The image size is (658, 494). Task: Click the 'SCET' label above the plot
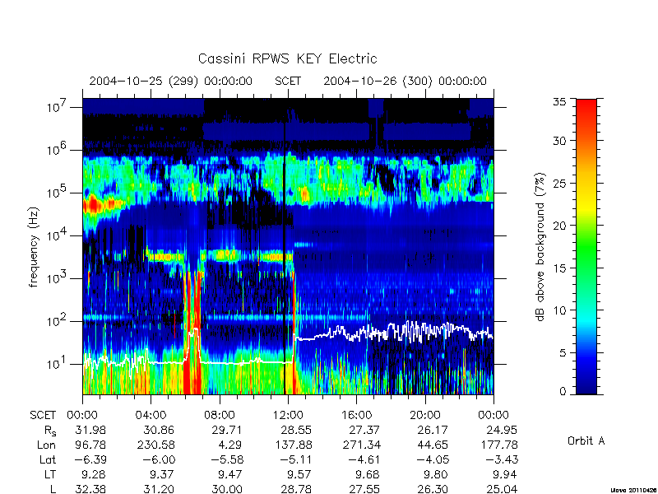288,81
